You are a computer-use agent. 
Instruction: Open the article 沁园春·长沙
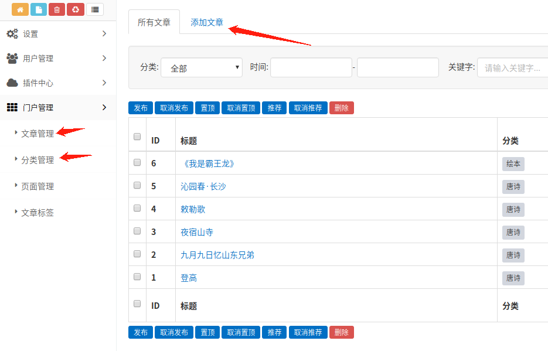click(203, 186)
